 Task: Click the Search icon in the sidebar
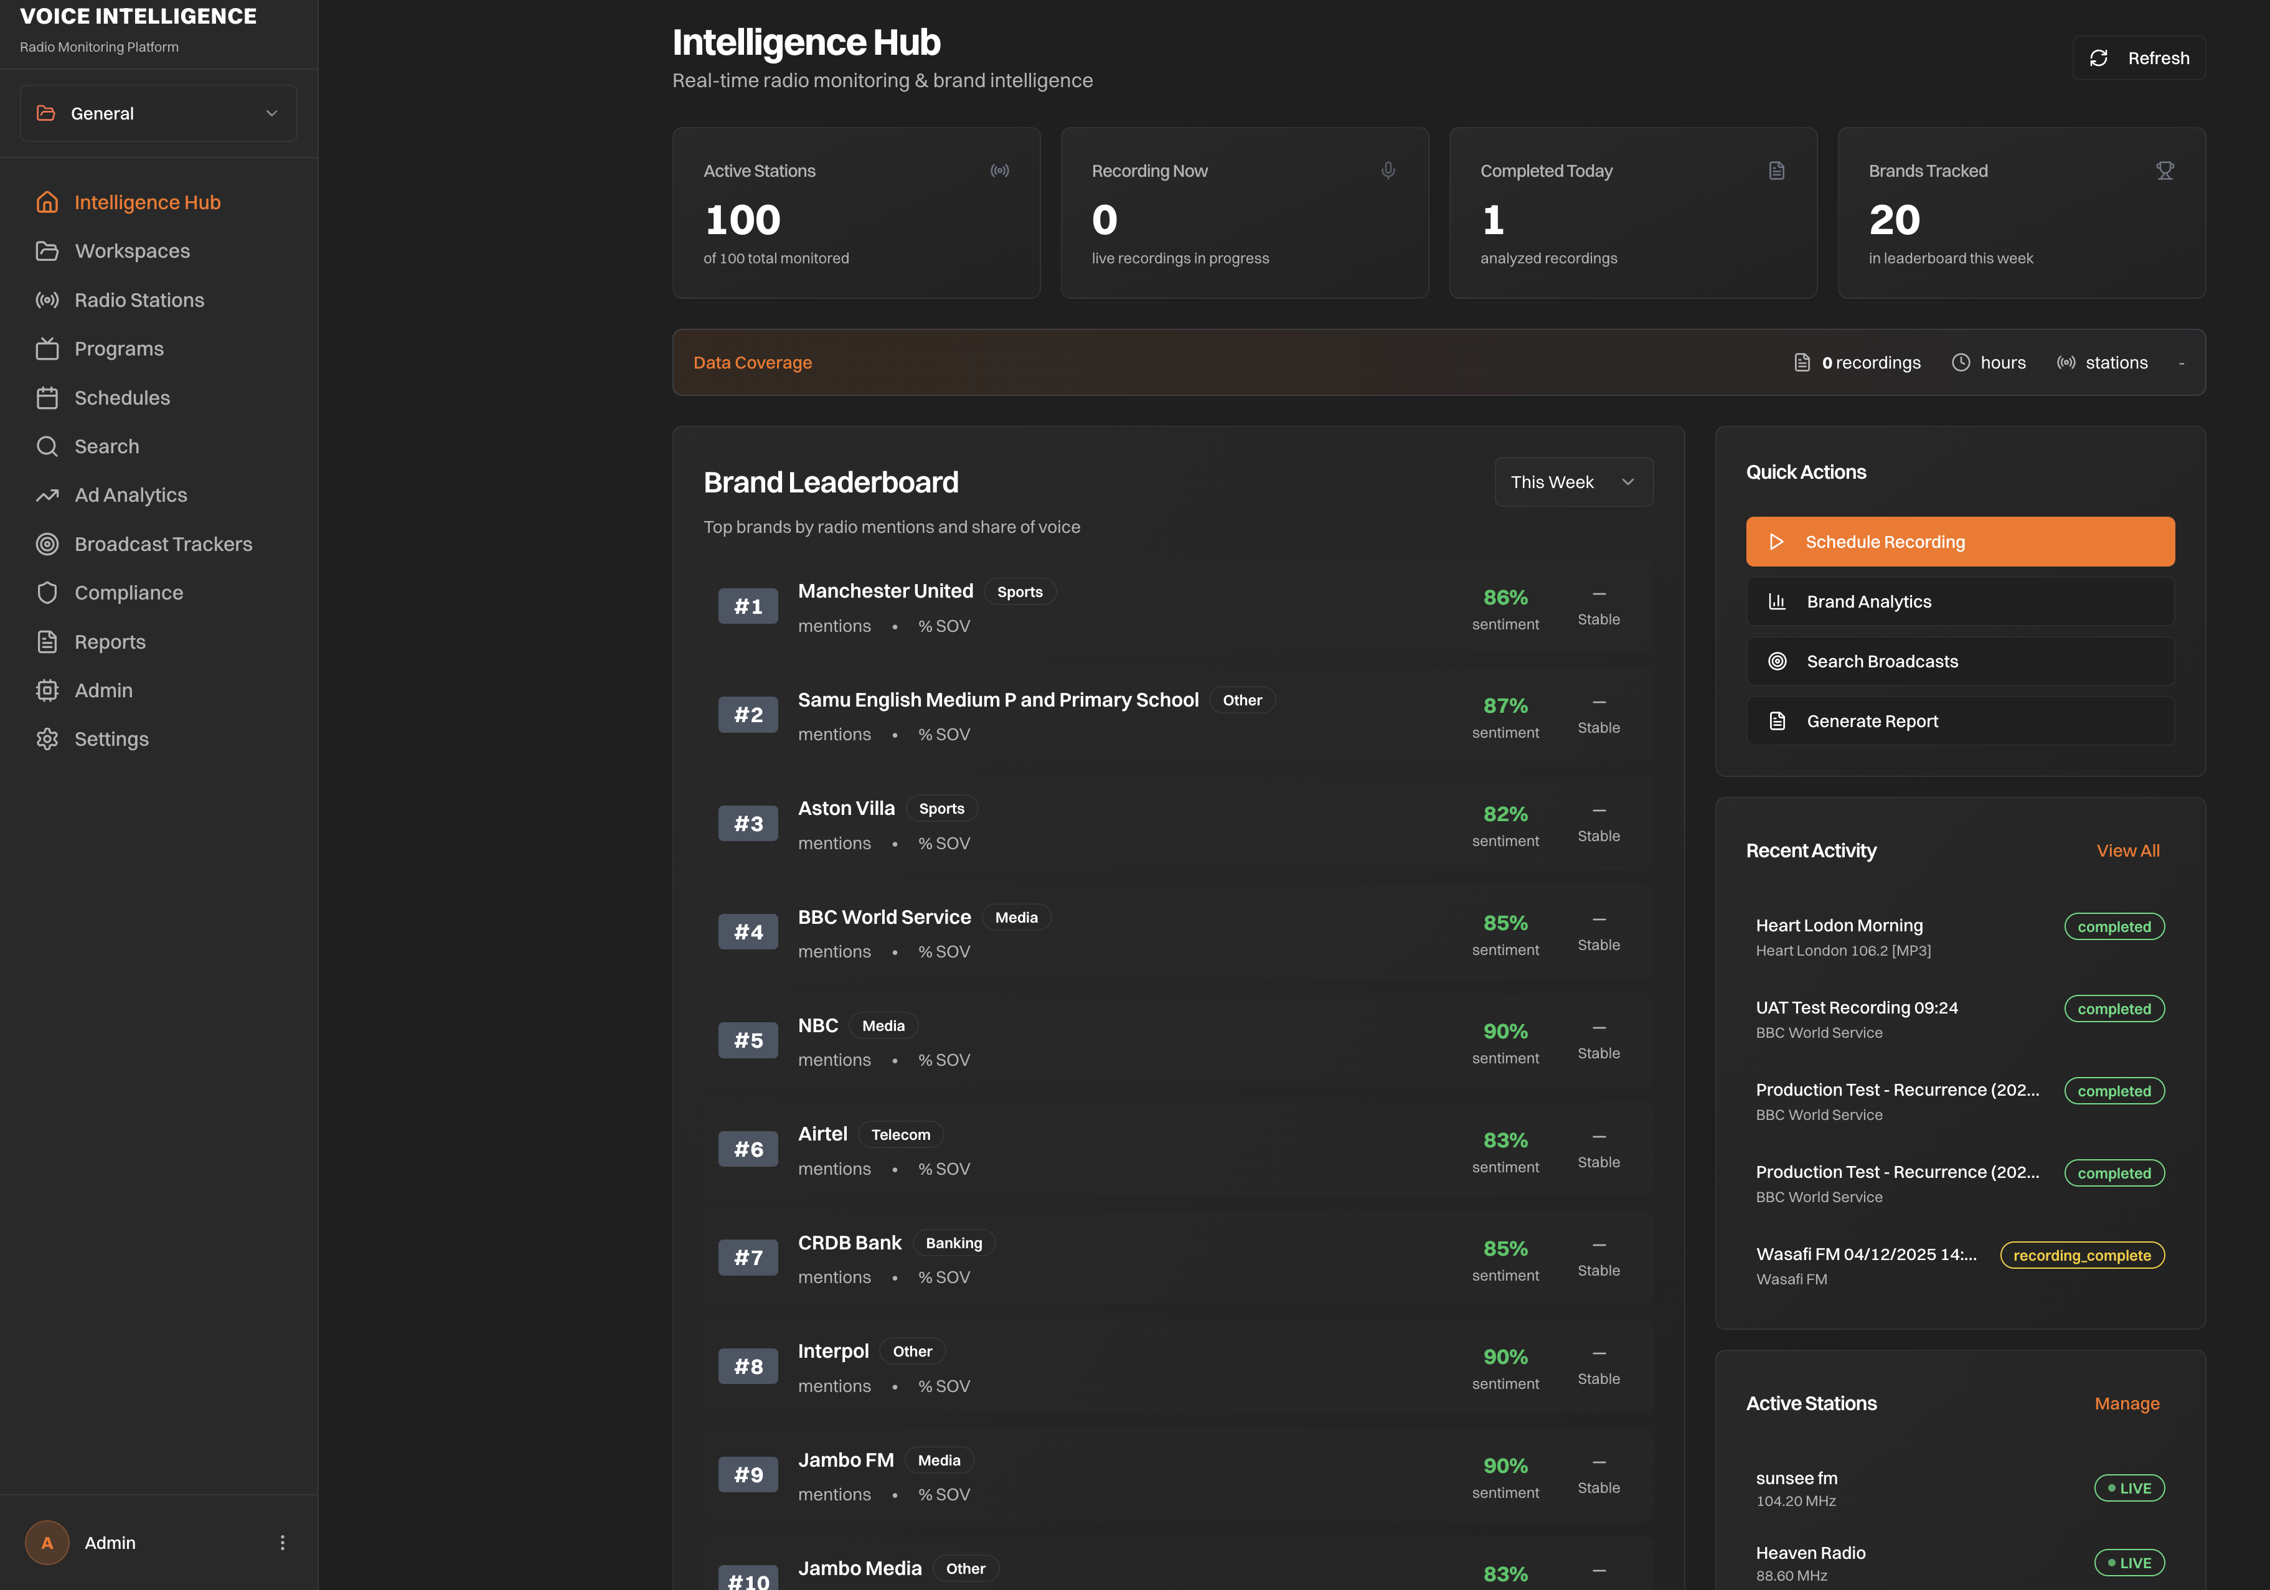[x=49, y=446]
